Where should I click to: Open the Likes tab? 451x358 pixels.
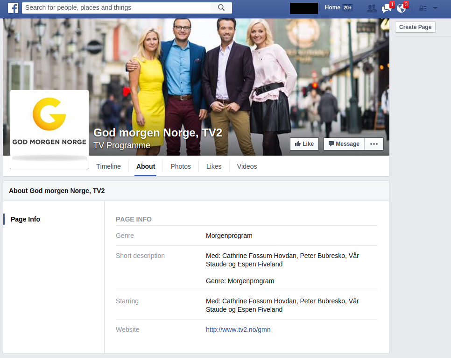[214, 166]
